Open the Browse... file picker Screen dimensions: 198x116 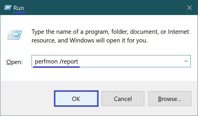tap(170, 99)
